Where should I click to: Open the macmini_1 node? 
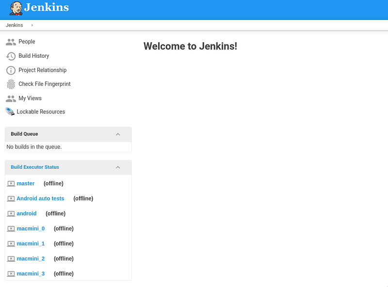pyautogui.click(x=31, y=244)
